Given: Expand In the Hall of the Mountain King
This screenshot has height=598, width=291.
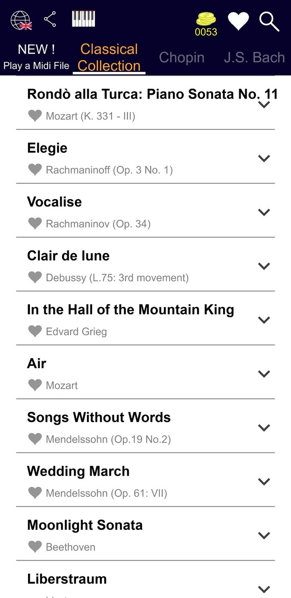Looking at the screenshot, I should coord(264,320).
